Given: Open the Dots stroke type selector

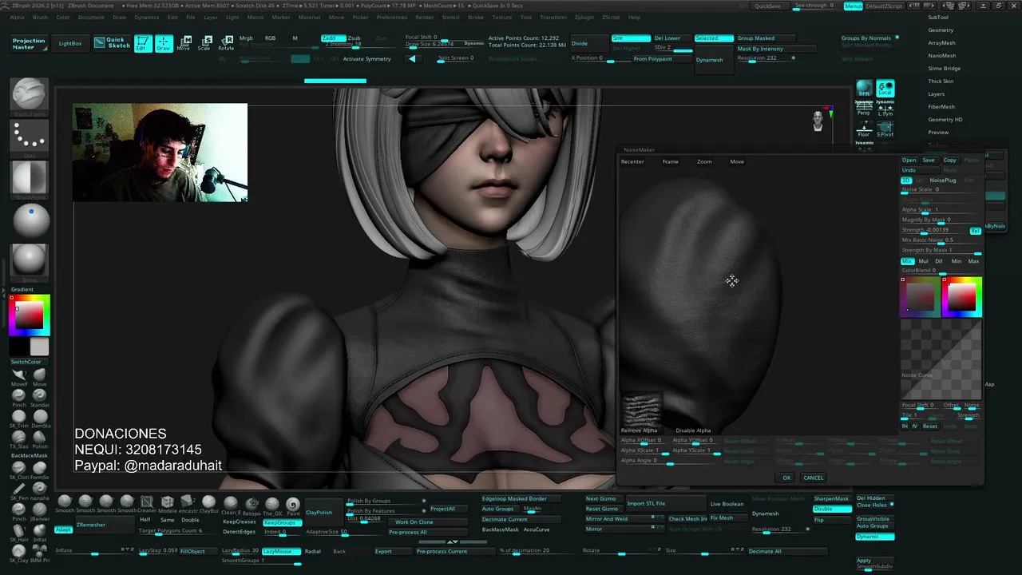Looking at the screenshot, I should click(x=30, y=138).
